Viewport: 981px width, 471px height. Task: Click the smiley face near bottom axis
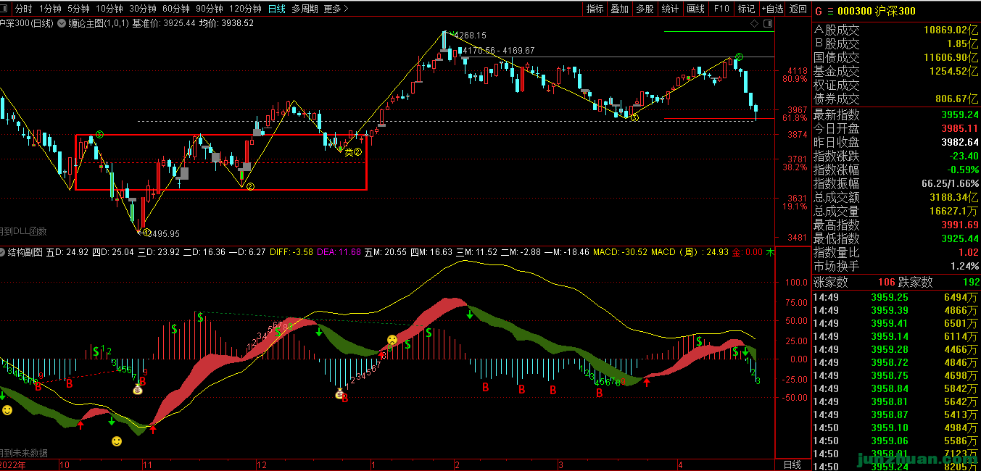coord(117,441)
